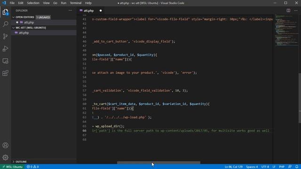Open the Terminal menu
Viewport: 301px width, 169px height.
coord(76,3)
